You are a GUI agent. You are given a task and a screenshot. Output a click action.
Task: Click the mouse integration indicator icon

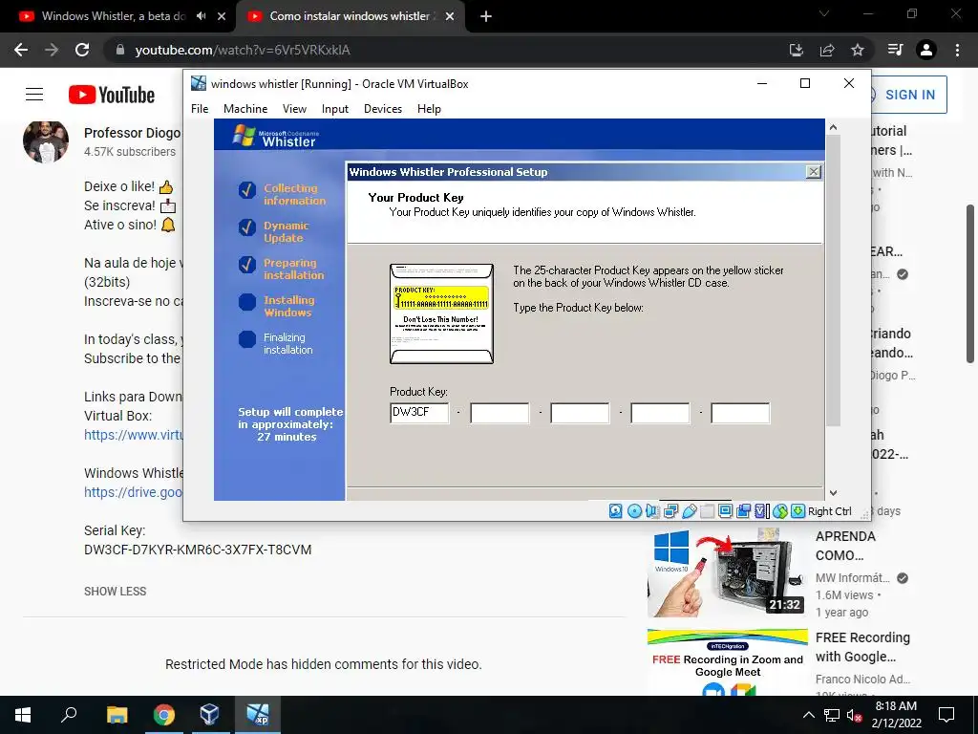point(779,511)
